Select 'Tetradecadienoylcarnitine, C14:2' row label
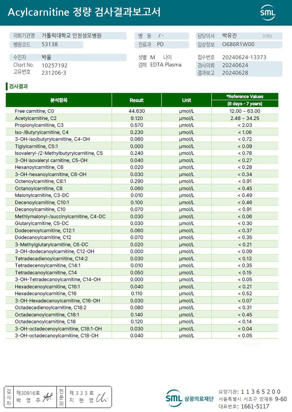This screenshot has height=412, width=292. pyautogui.click(x=51, y=259)
